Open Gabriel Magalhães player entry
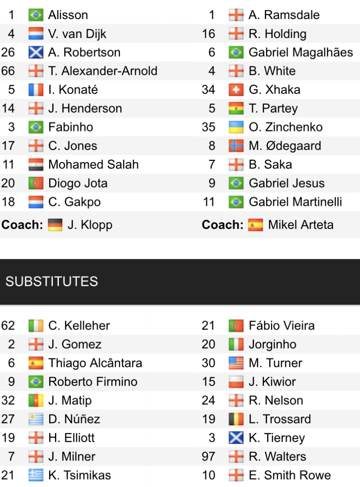This screenshot has width=360, height=487. tap(301, 52)
